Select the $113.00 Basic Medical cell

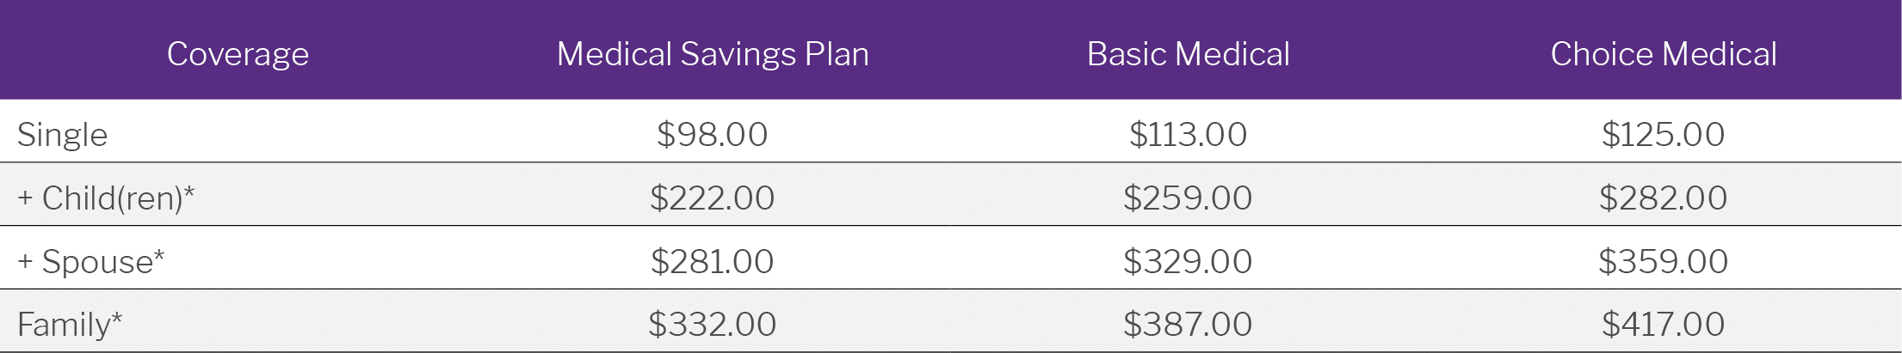tap(1189, 135)
